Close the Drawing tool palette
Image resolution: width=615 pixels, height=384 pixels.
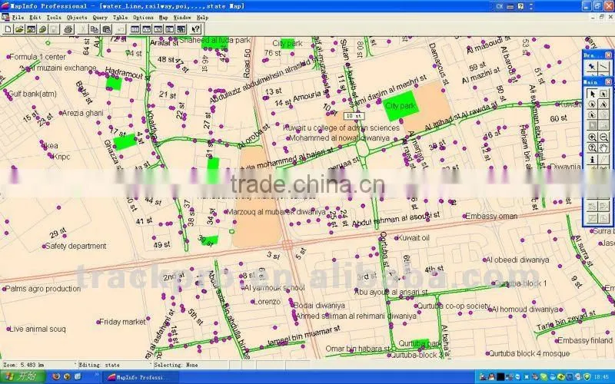tap(608, 55)
